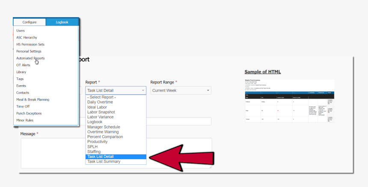
Task: Select Productivity report option
Action: [x=116, y=142]
